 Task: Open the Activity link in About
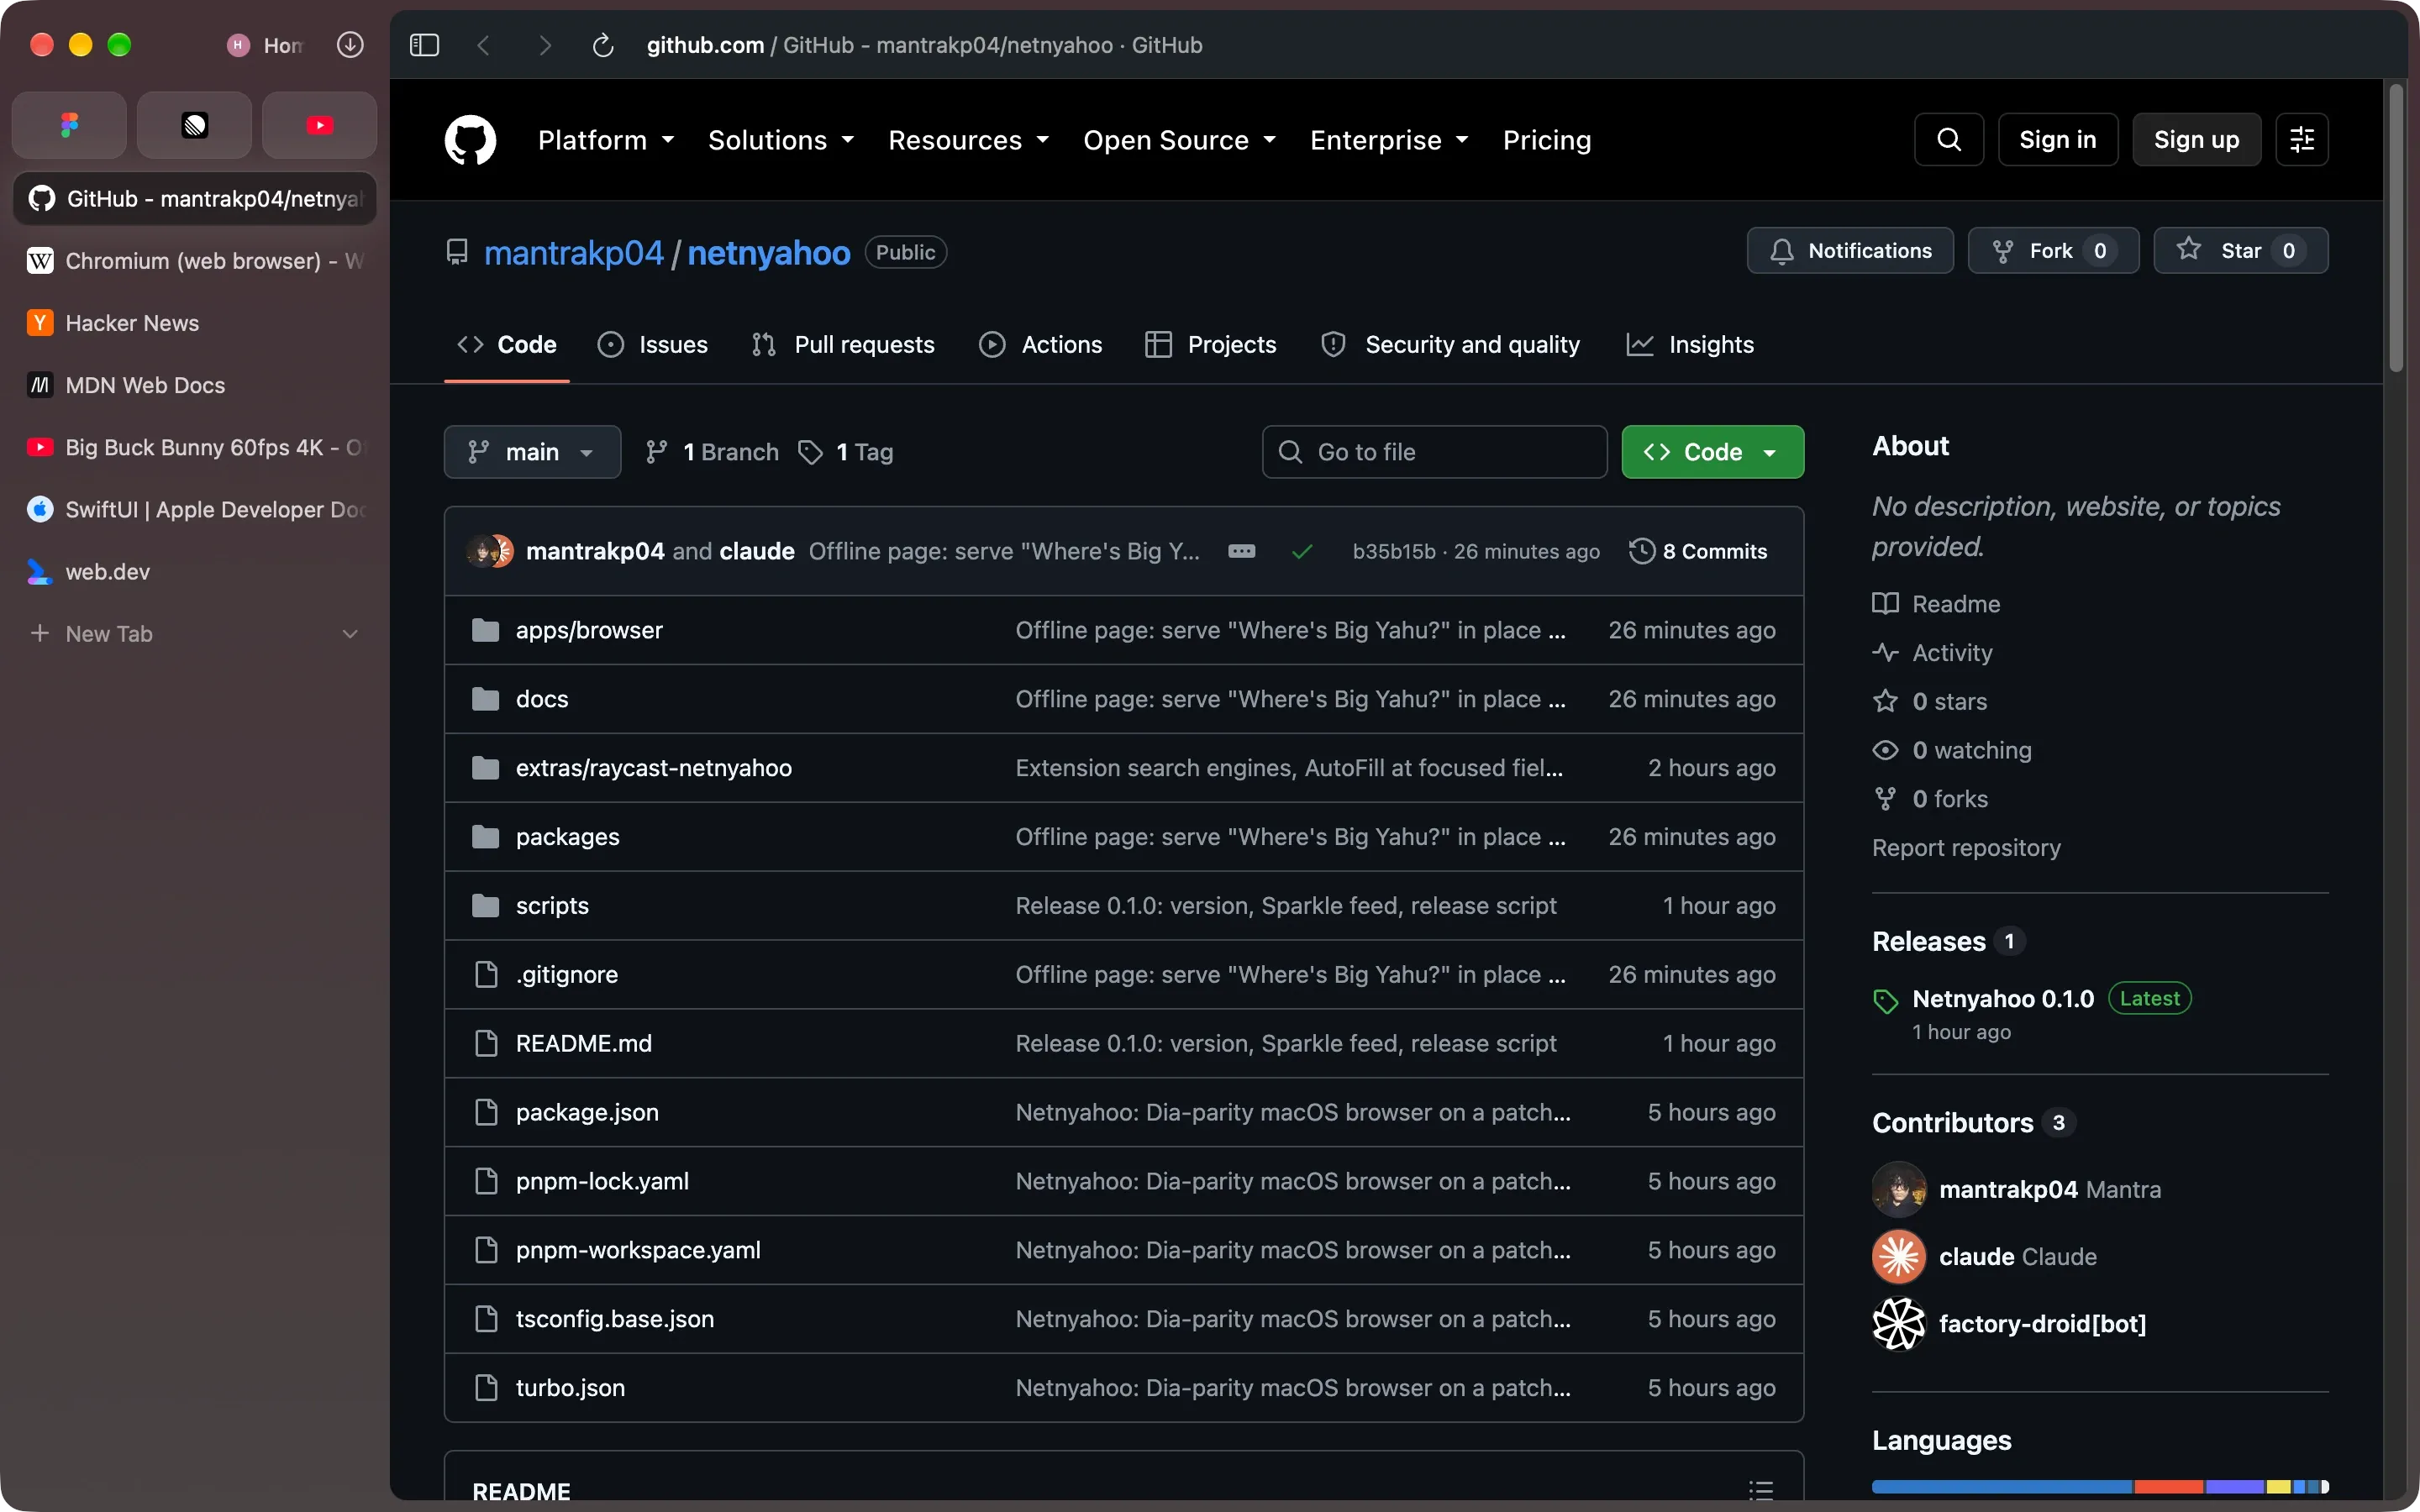coord(1932,653)
